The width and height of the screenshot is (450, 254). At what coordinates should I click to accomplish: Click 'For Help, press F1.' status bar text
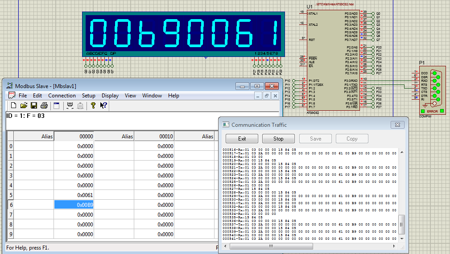[28, 248]
